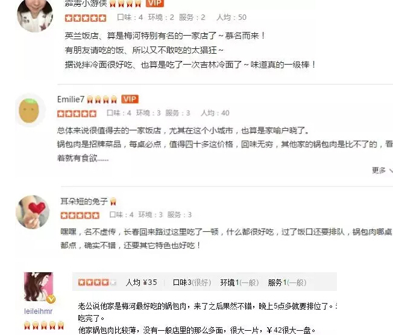Click the five-star rating of the top review
This screenshot has height=335, width=393.
[x=86, y=18]
